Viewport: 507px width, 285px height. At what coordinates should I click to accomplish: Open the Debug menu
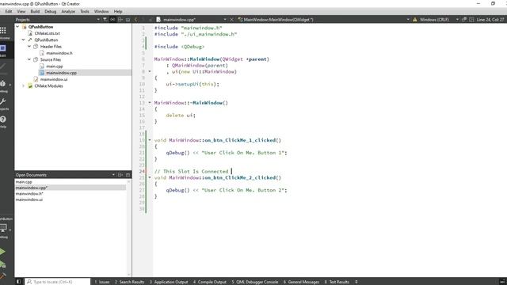50,11
